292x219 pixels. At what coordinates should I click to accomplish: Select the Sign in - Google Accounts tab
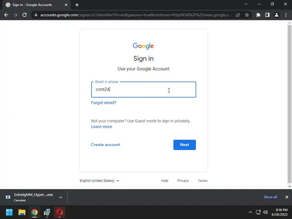pyautogui.click(x=36, y=5)
